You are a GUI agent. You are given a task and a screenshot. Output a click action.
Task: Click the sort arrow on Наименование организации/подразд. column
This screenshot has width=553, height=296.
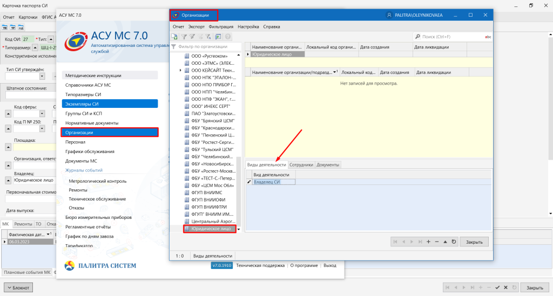[x=335, y=72]
